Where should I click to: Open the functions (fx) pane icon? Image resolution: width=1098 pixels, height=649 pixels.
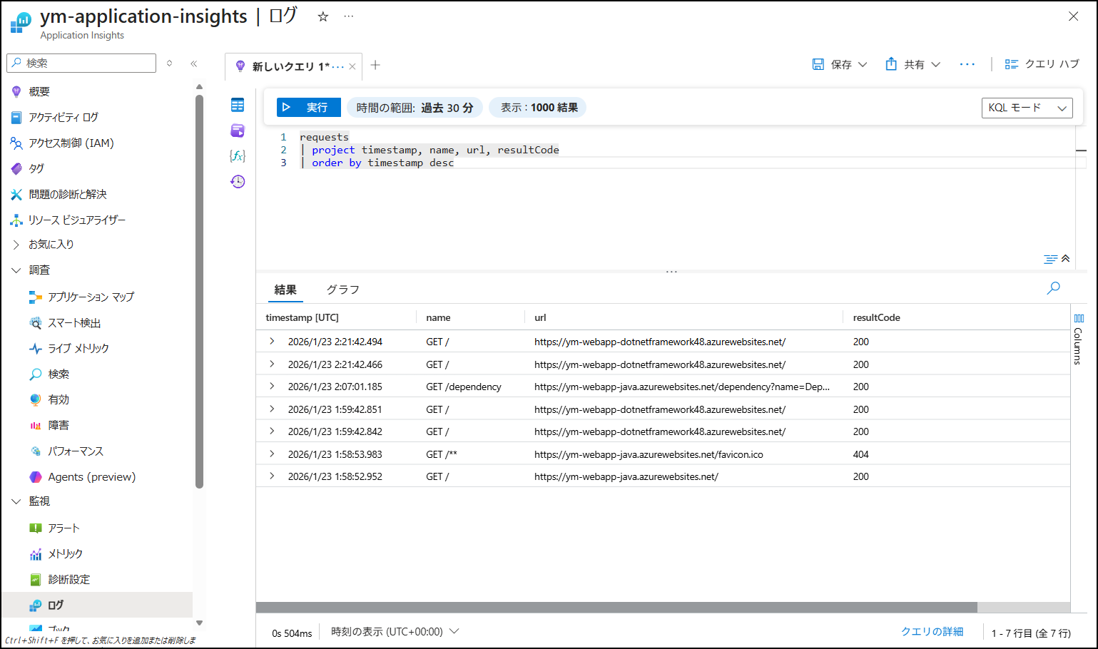[x=238, y=155]
